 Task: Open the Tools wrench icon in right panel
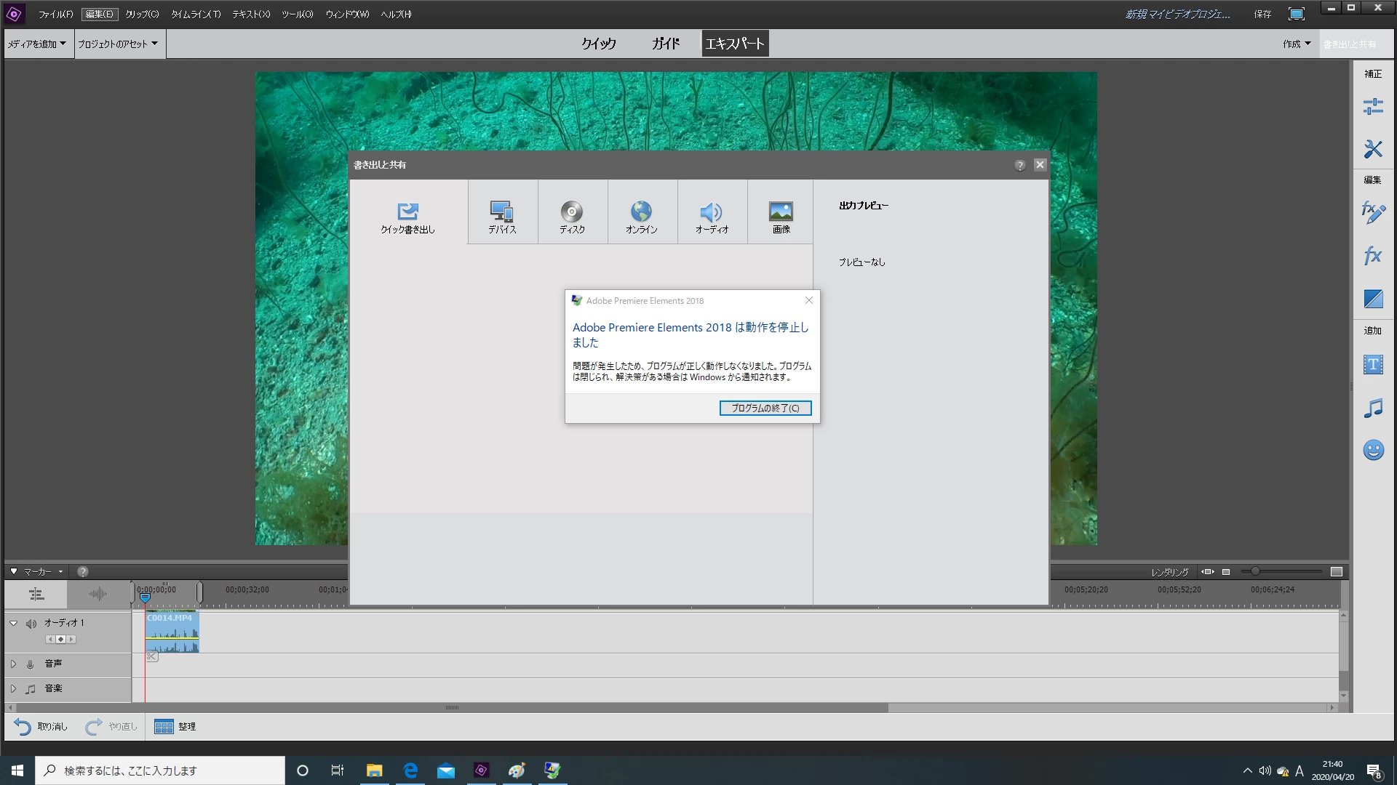pyautogui.click(x=1373, y=149)
